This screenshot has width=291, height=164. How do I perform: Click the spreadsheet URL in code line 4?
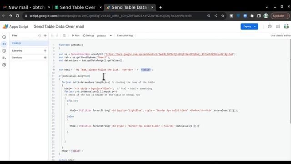click(x=169, y=54)
